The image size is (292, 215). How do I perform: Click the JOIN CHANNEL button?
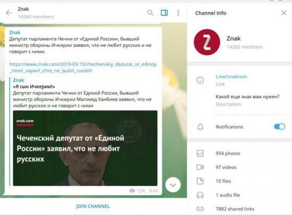pyautogui.click(x=93, y=206)
